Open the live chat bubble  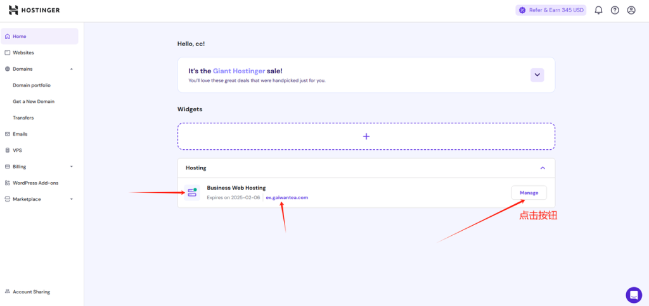click(x=633, y=295)
